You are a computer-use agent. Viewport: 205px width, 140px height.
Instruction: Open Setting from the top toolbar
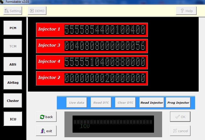[x=13, y=11]
